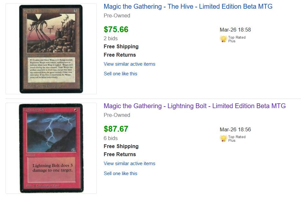Open the Lightning Bolt Limited Edition Beta listing title
301x197 pixels.
click(x=195, y=106)
